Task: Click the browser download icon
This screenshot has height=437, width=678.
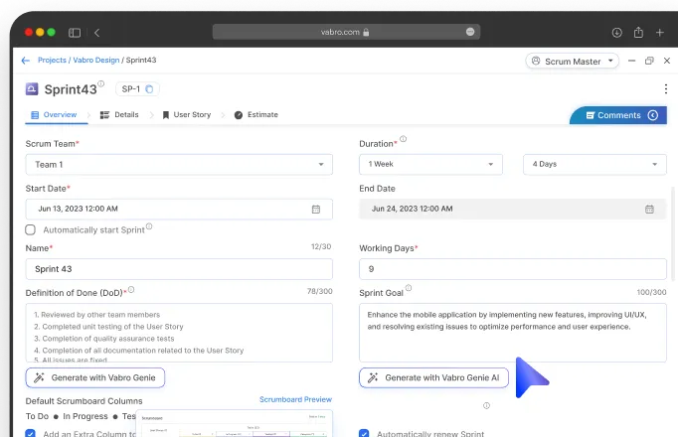Action: 616,32
